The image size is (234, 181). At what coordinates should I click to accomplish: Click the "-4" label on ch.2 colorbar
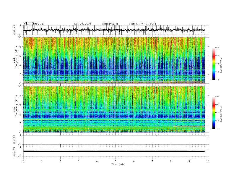click(218, 104)
